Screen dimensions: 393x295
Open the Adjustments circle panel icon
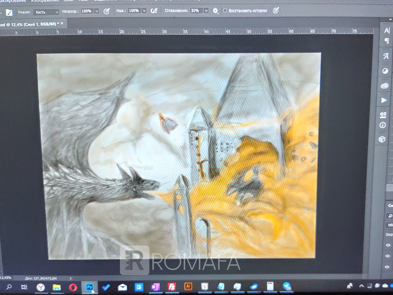point(385,71)
